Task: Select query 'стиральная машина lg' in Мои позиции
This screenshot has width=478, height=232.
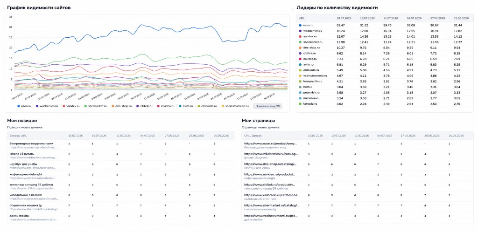Action: click(x=26, y=205)
